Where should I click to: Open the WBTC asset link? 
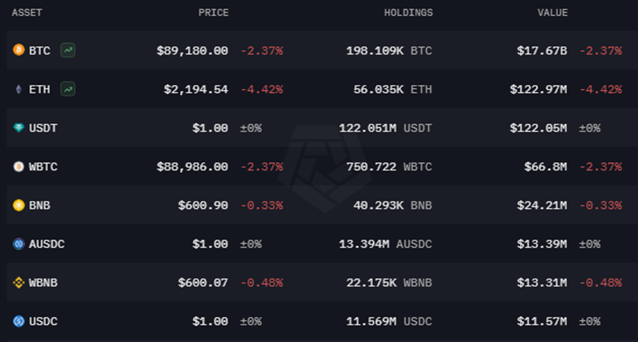click(x=43, y=167)
